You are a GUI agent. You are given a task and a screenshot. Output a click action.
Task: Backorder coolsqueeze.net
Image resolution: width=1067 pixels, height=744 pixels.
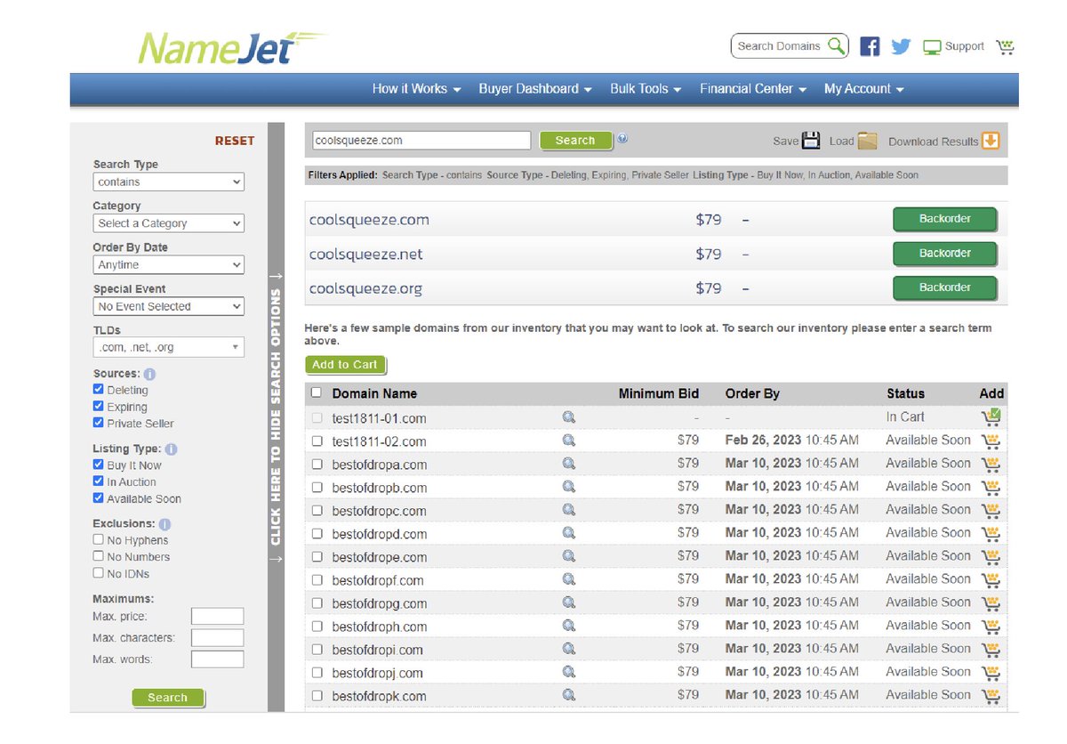[x=944, y=254]
